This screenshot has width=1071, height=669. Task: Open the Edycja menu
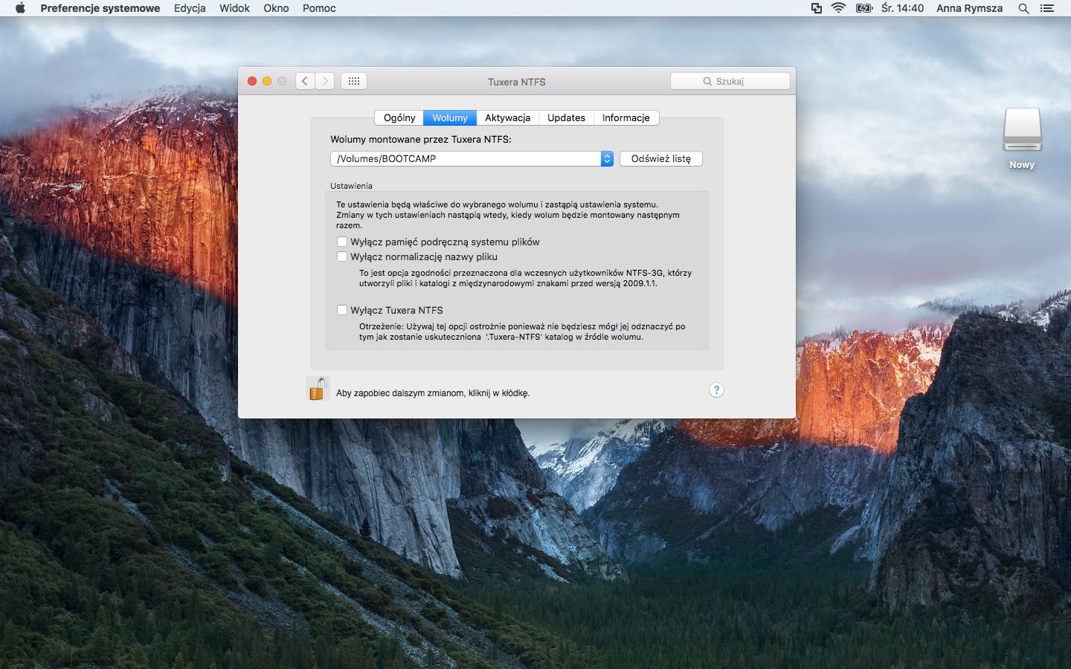(x=190, y=8)
